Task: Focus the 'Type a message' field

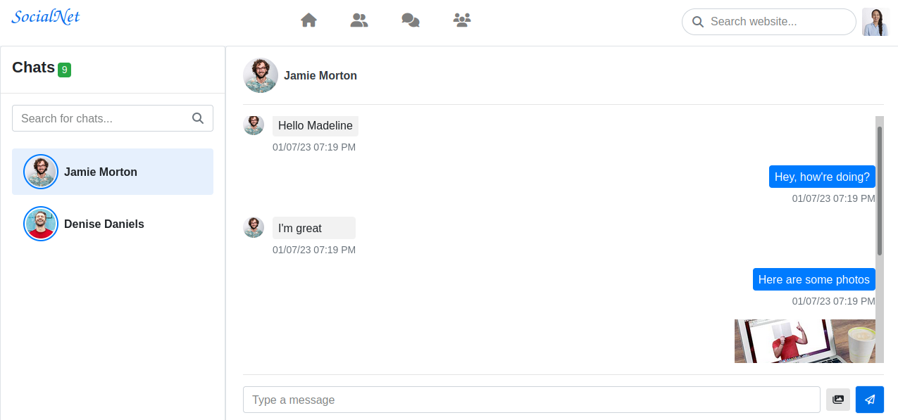Action: (532, 400)
